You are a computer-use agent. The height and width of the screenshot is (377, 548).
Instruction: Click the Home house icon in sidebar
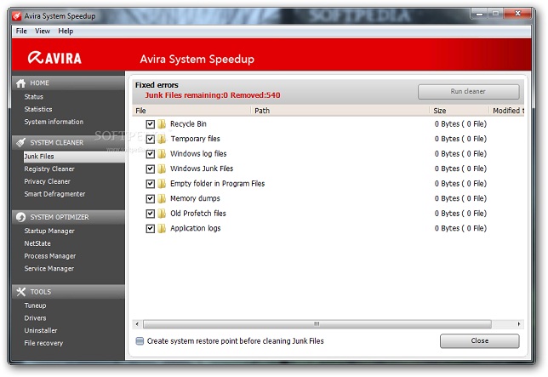20,83
